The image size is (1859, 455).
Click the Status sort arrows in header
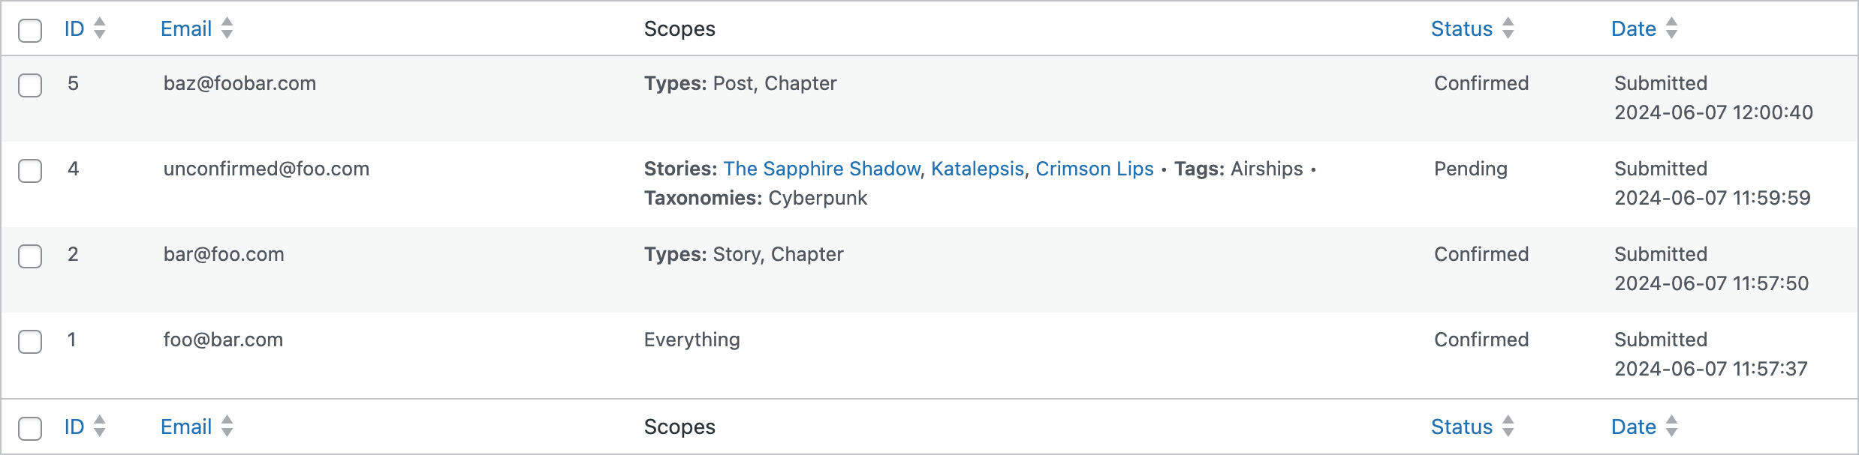pos(1508,28)
